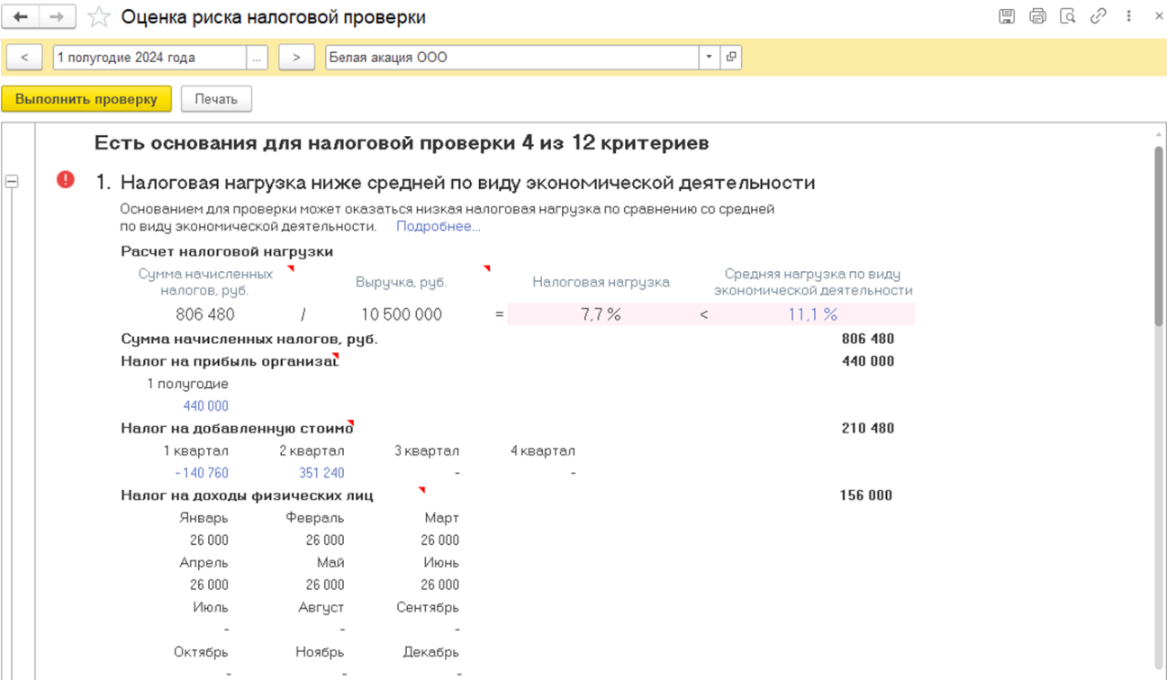Image resolution: width=1167 pixels, height=680 pixels.
Task: Click the printer icon in title bar
Action: [1037, 16]
